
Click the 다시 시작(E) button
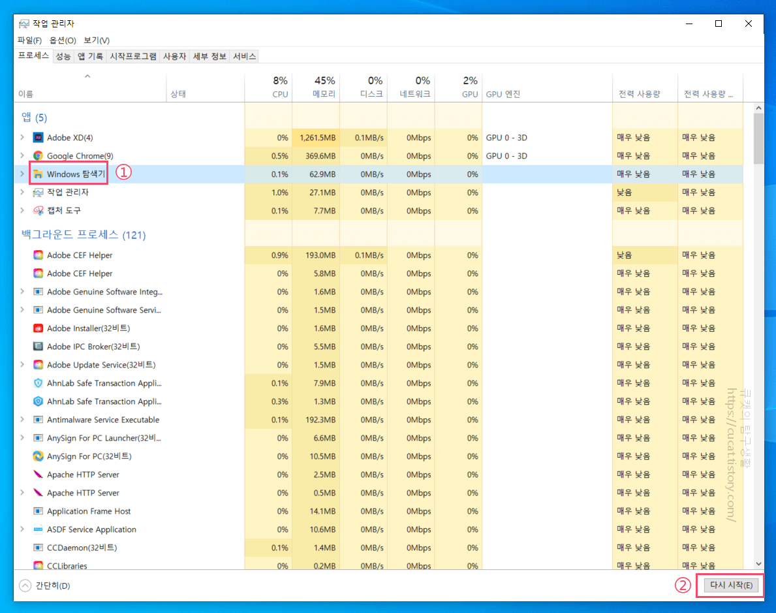coord(731,586)
